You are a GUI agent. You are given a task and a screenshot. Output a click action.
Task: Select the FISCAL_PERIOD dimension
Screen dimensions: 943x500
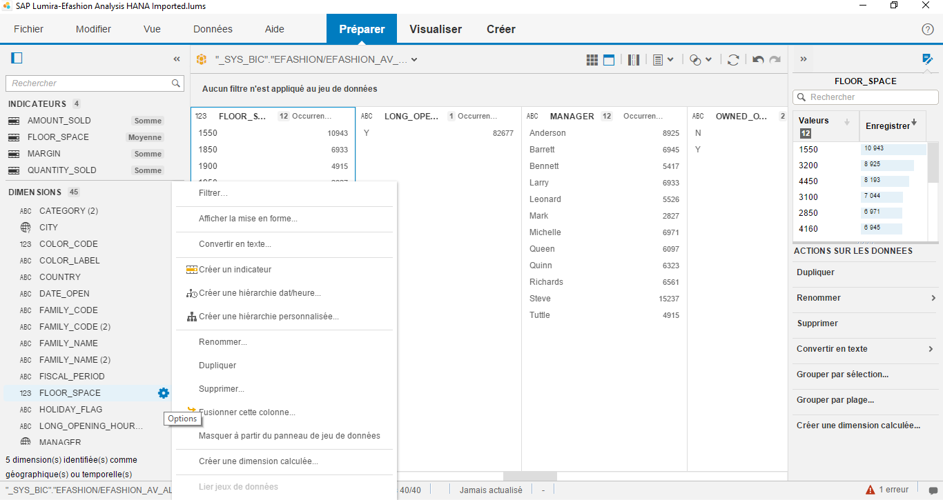72,377
